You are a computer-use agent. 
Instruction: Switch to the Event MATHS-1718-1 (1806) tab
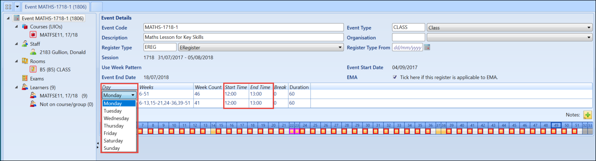[x=55, y=7]
